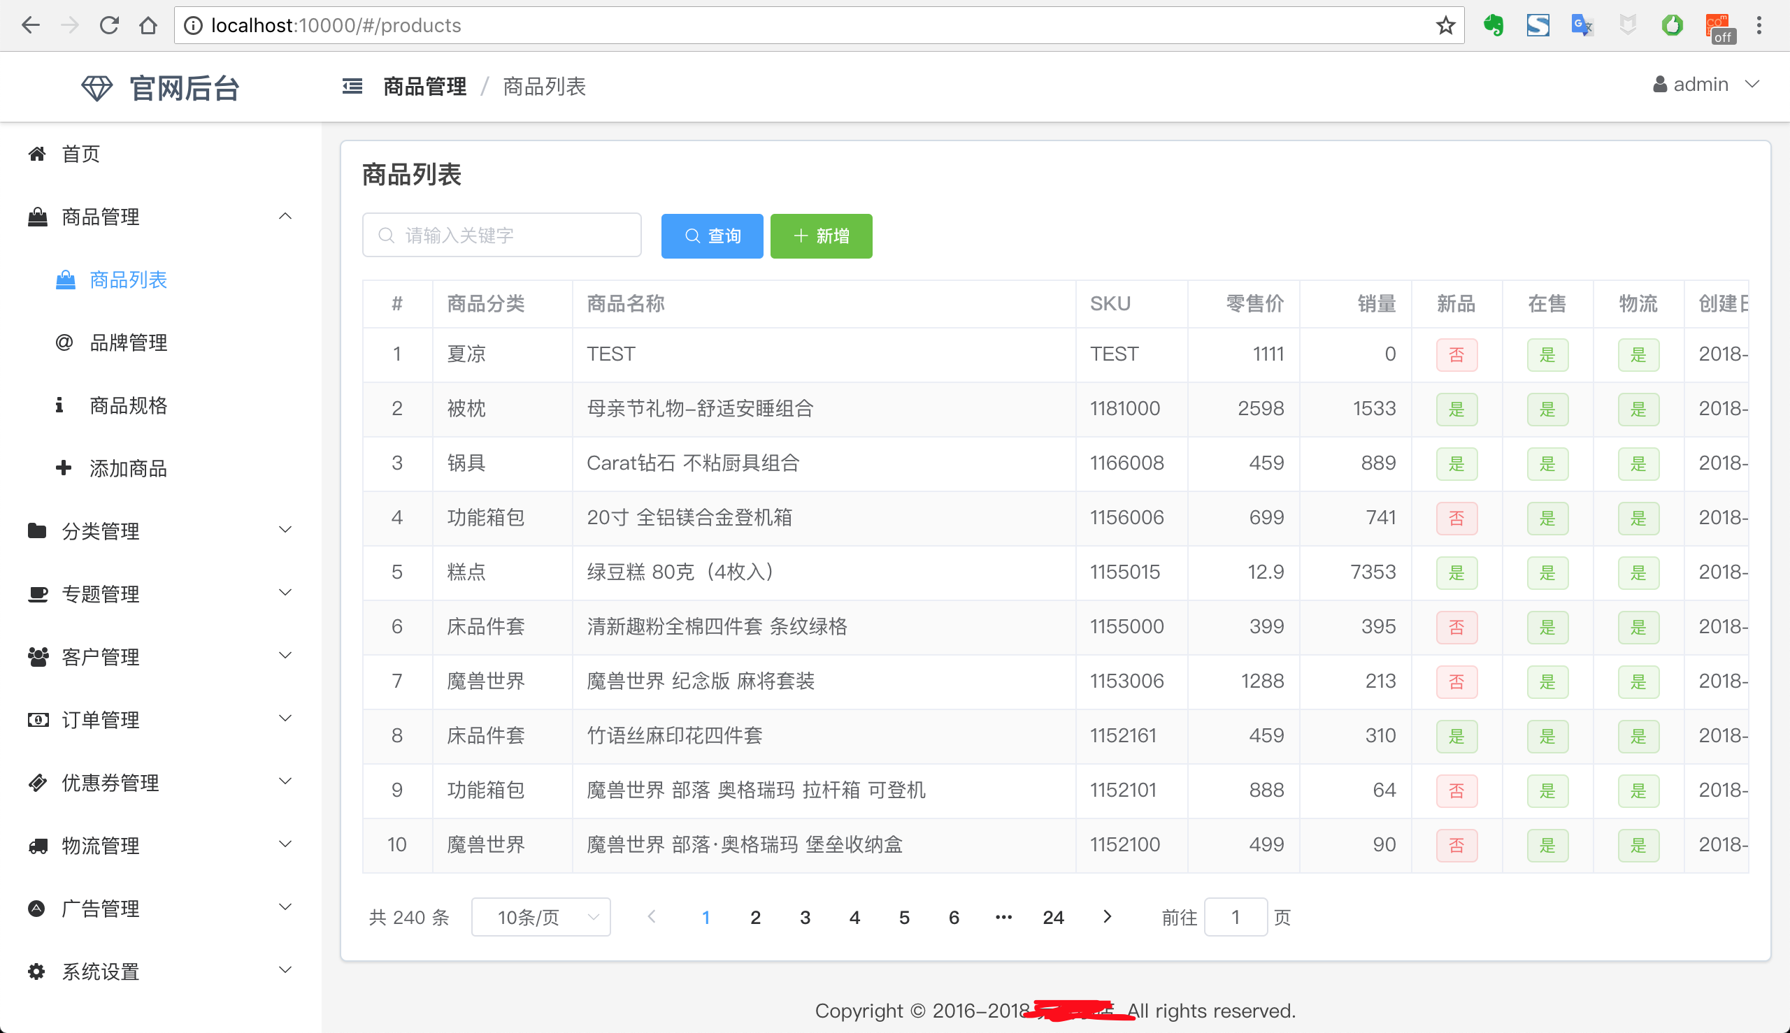Click the sidebar collapse hamburger icon

pos(352,87)
